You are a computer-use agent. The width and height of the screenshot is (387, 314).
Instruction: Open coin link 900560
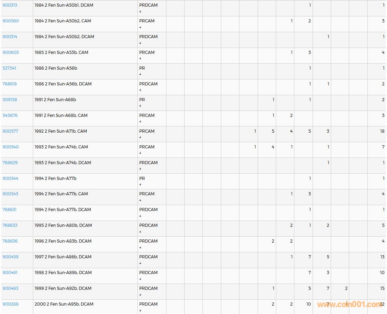coord(10,21)
